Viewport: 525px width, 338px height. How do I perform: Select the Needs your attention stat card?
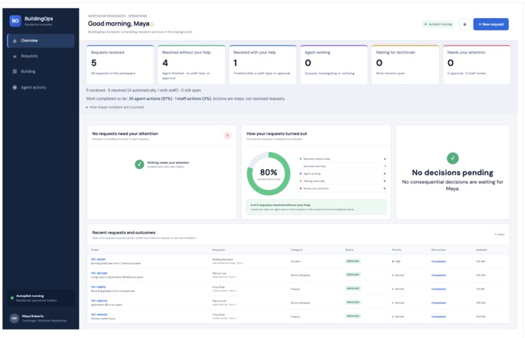(476, 64)
